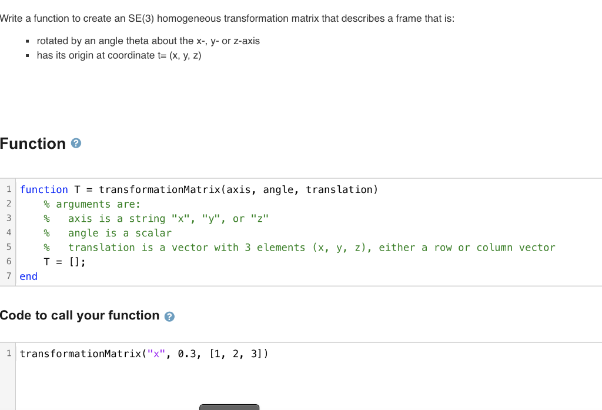602x410 pixels.
Task: Select the Code to call your function heading
Action: coord(78,316)
